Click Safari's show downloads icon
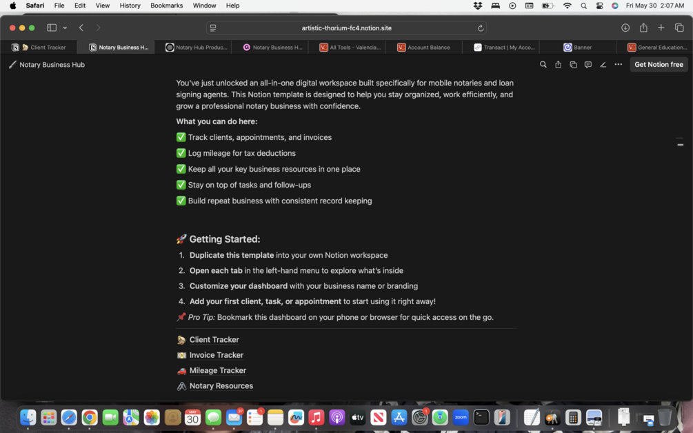This screenshot has height=433, width=693. pyautogui.click(x=625, y=28)
